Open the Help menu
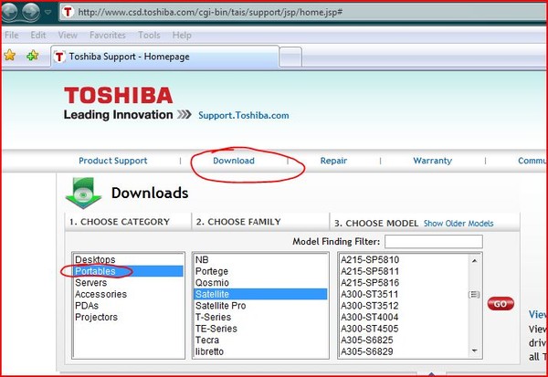The image size is (548, 377). (182, 35)
